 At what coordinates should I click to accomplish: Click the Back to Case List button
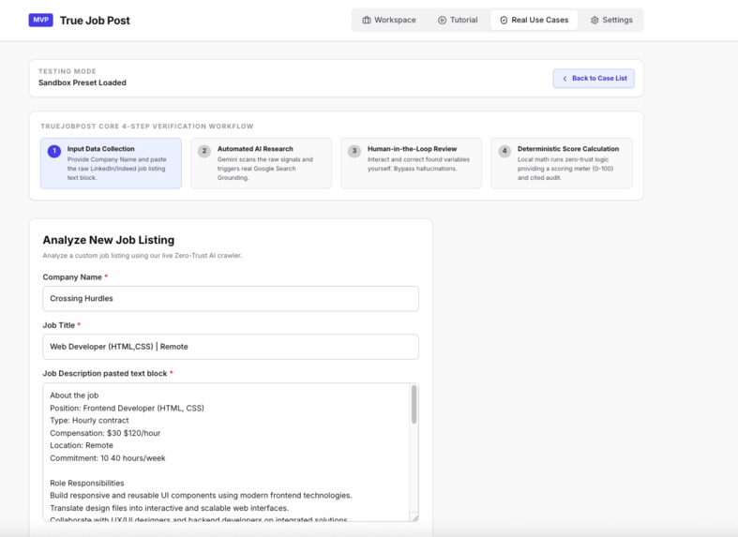594,79
